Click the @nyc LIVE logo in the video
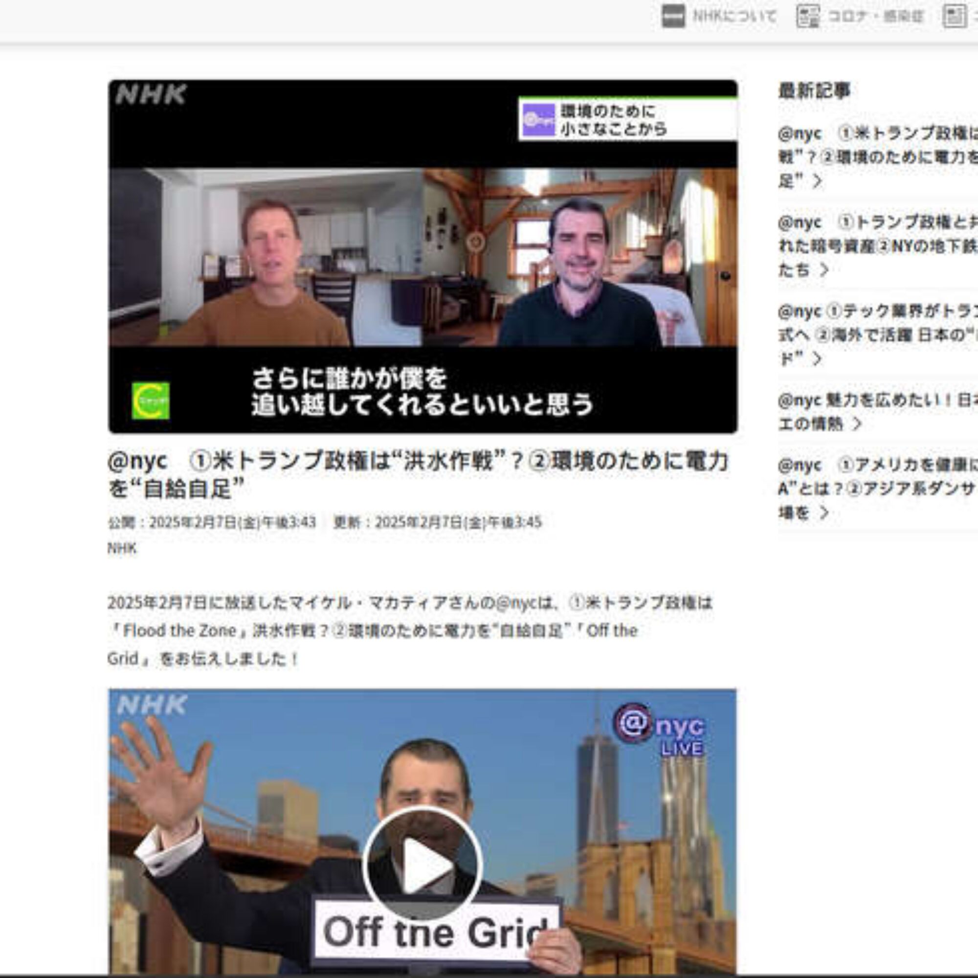 [x=659, y=730]
